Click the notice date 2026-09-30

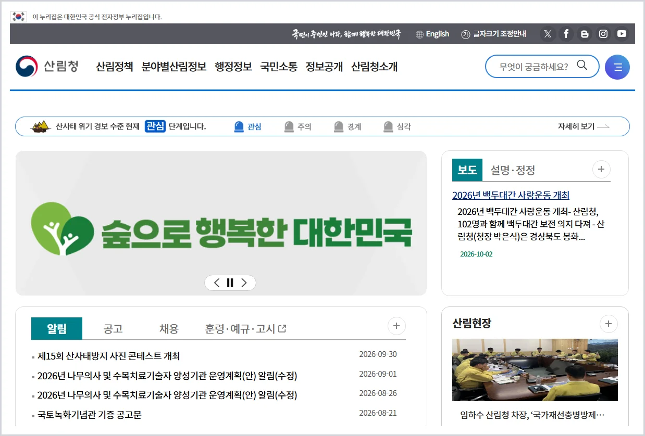378,354
